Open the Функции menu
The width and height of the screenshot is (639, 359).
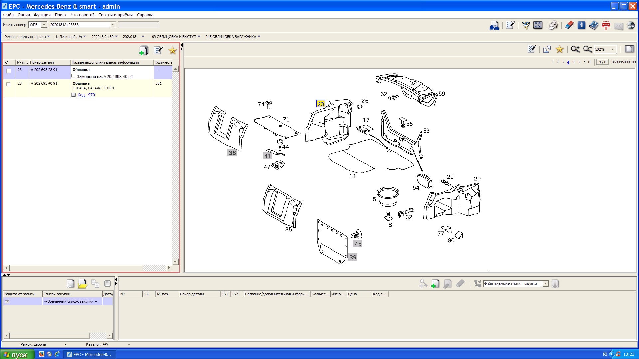42,15
